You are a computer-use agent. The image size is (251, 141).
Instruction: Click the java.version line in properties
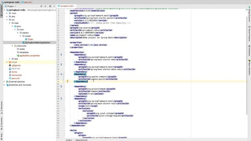tap(91, 45)
